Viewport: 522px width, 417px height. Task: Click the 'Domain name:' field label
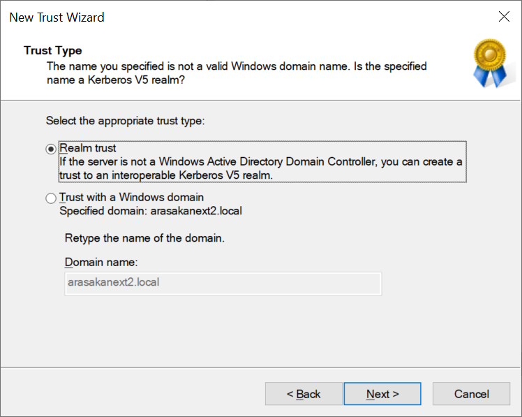click(x=101, y=262)
